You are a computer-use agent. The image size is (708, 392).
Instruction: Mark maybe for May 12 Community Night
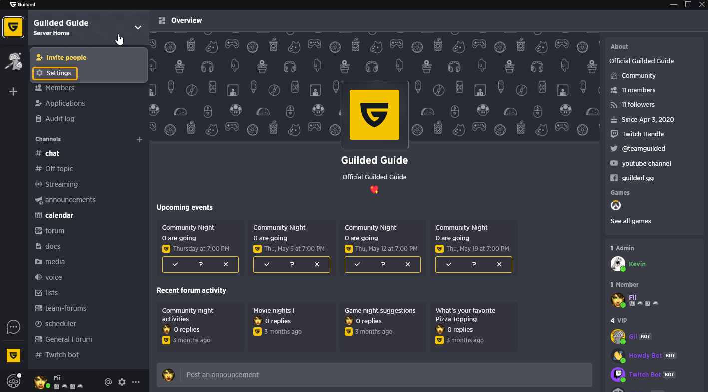click(x=383, y=264)
